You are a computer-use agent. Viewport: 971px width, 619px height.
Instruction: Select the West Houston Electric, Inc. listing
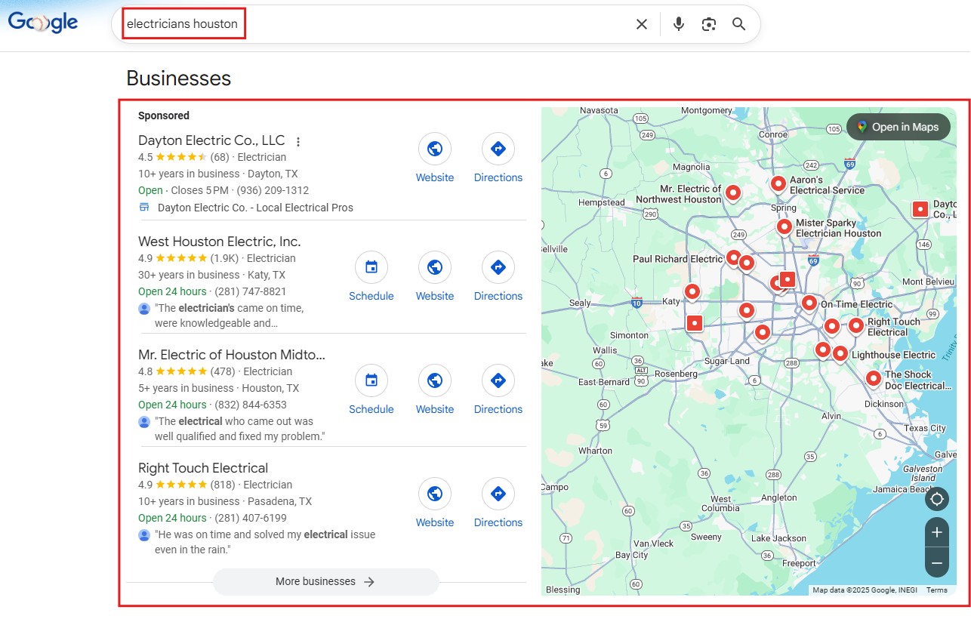(219, 241)
